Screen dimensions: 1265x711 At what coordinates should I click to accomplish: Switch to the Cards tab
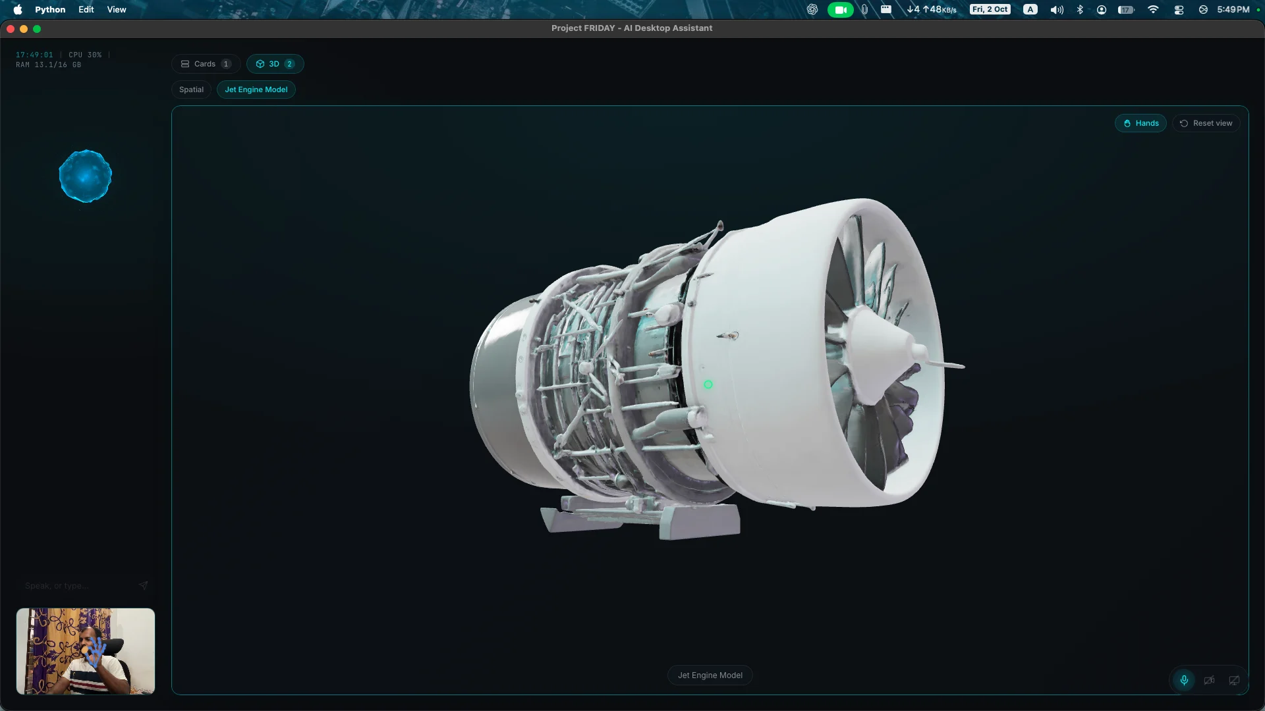click(206, 64)
